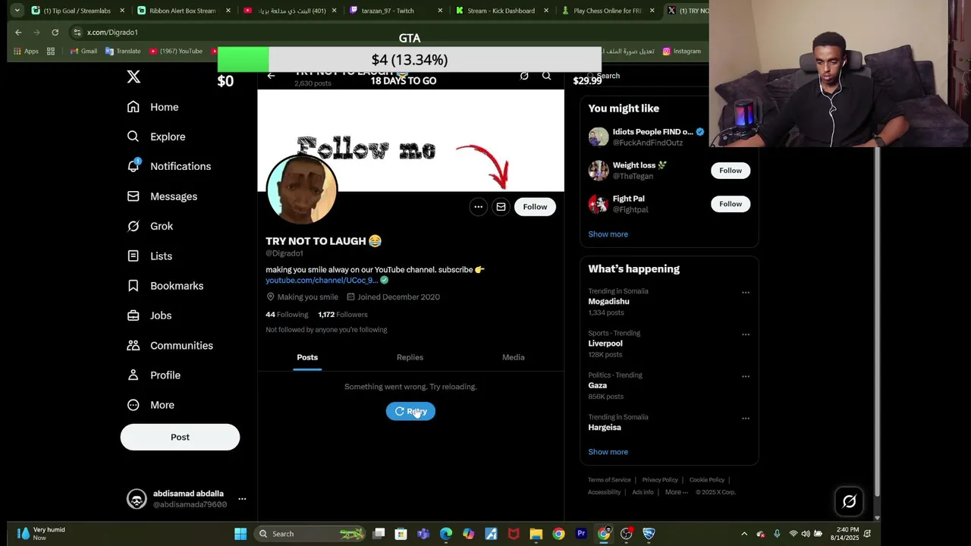This screenshot has height=546, width=971.
Task: Open the Jobs briefcase icon
Action: (x=134, y=315)
